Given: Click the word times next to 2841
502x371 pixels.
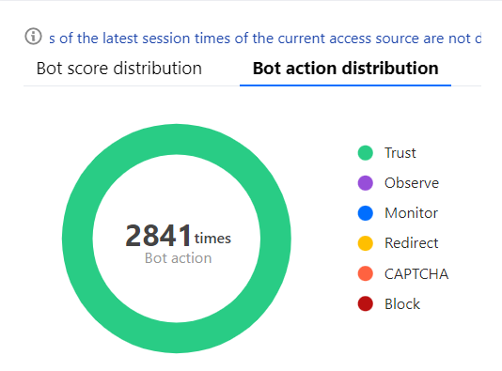Looking at the screenshot, I should click(x=212, y=239).
